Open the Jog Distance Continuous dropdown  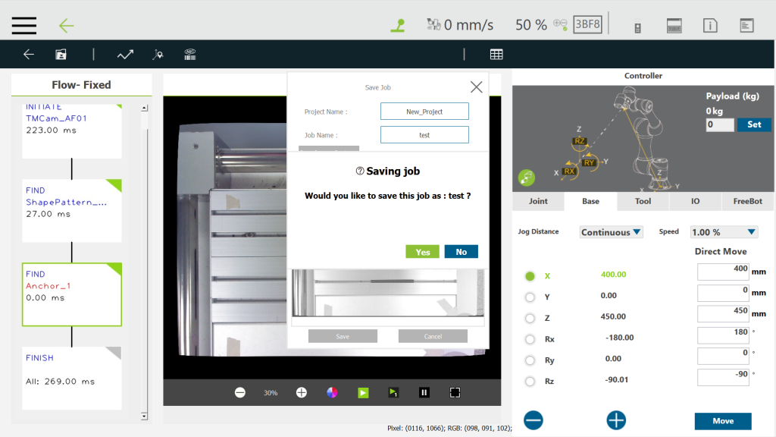pos(611,232)
